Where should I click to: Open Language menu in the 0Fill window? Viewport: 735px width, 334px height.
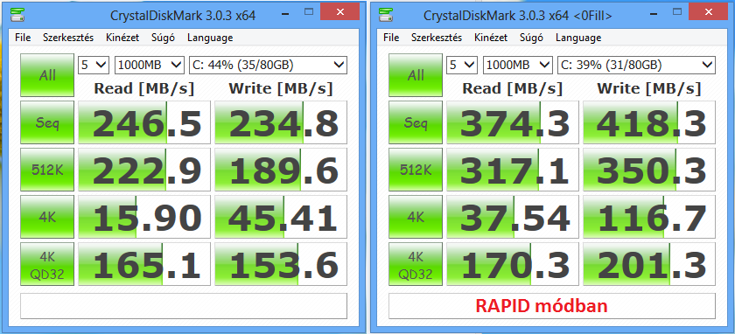578,38
